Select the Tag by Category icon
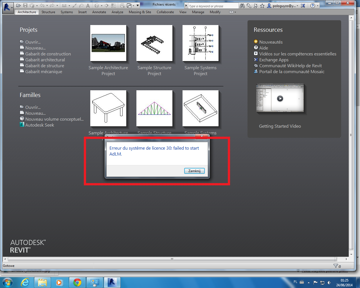The width and height of the screenshot is (360, 288). pos(81,6)
